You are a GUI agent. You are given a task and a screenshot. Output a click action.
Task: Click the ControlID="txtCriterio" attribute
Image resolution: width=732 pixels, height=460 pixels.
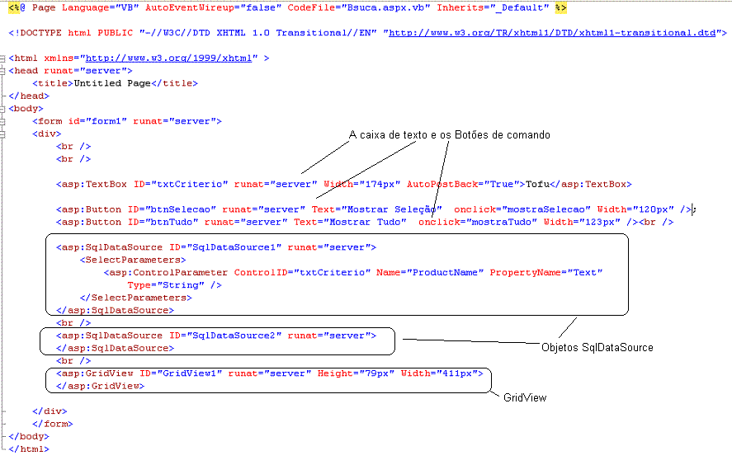click(x=302, y=272)
